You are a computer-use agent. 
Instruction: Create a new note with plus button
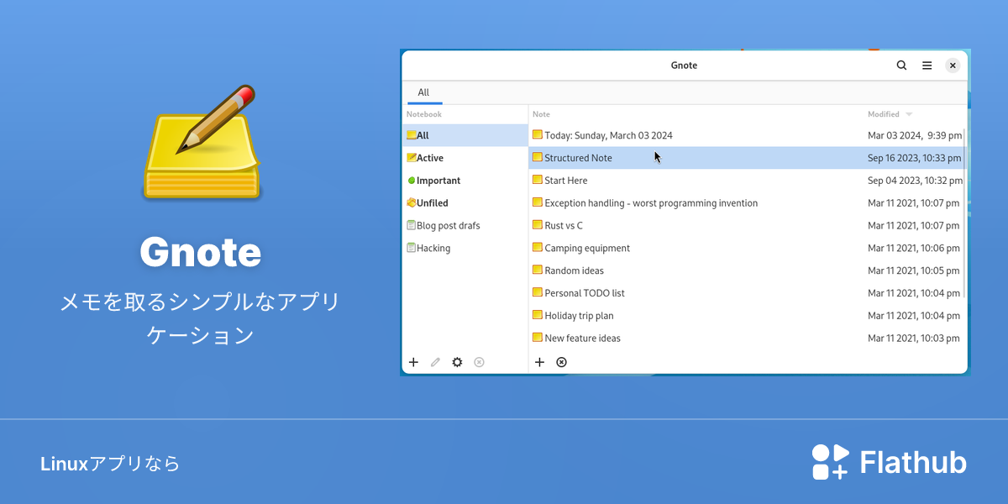[x=540, y=362]
